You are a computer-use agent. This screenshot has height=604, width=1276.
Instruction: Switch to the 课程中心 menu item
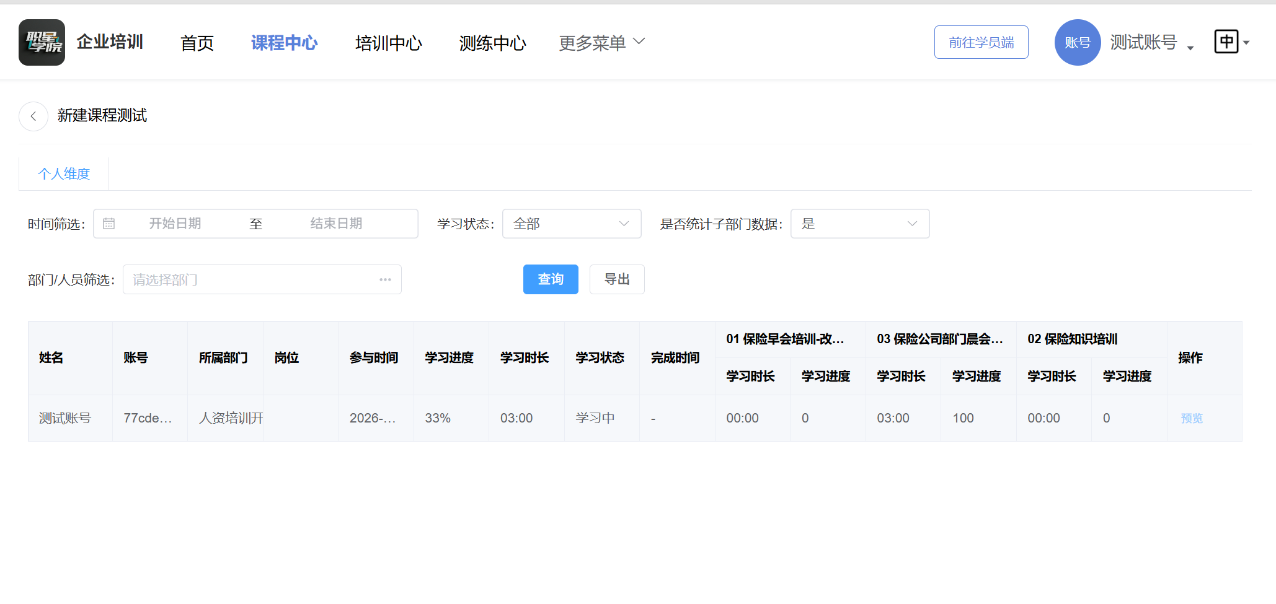pos(284,42)
